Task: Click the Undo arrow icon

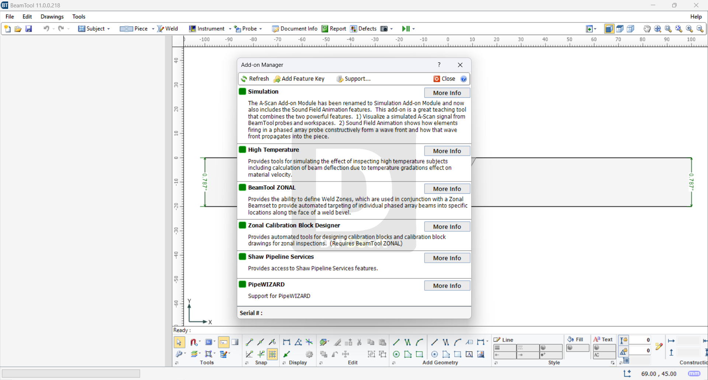Action: [x=46, y=29]
